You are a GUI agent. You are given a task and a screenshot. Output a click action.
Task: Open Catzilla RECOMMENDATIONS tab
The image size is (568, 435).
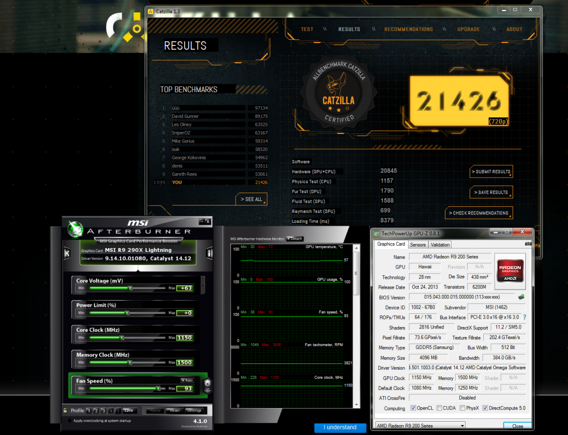[408, 29]
